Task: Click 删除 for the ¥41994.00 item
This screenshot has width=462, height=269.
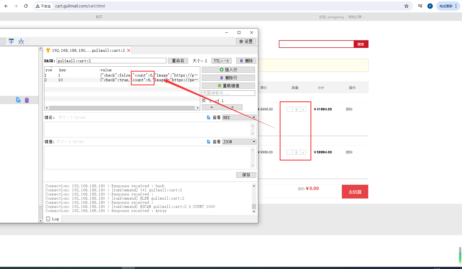Action: click(x=349, y=109)
